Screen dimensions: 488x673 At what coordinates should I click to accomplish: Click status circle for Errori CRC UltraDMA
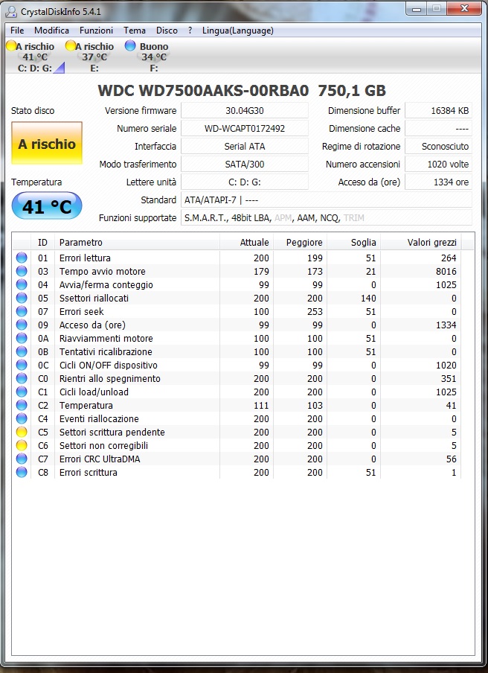click(22, 459)
